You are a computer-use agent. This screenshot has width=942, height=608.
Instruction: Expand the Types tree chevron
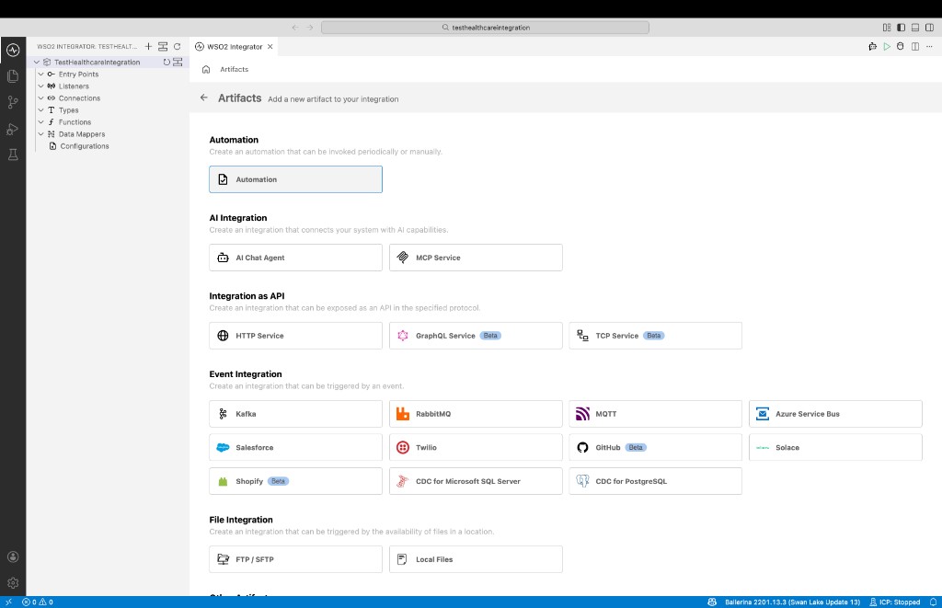(x=40, y=110)
